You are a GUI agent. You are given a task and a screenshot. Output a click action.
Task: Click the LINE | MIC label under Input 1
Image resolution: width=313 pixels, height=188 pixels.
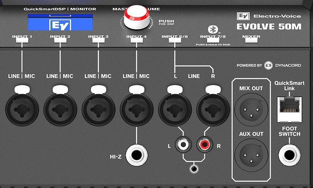(x=22, y=76)
